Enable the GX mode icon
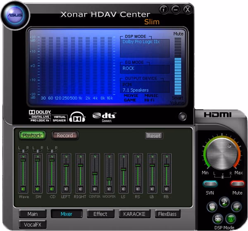This screenshot has height=231, width=248. click(x=231, y=219)
